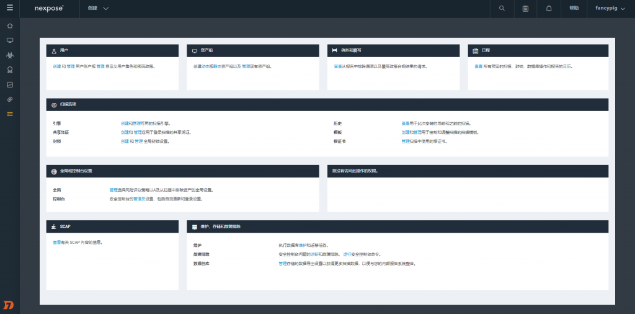Click 查看 link in 日程 panel
Screen dimensions: 635x314
point(478,66)
